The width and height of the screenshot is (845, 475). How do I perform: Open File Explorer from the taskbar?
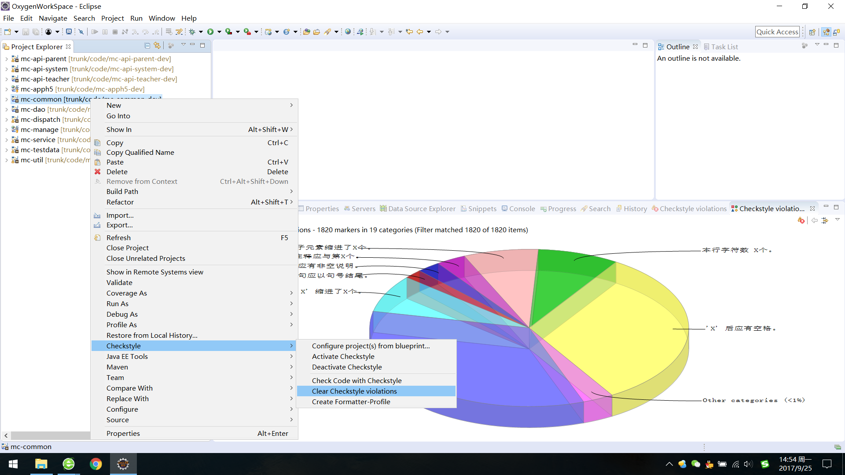pos(41,464)
